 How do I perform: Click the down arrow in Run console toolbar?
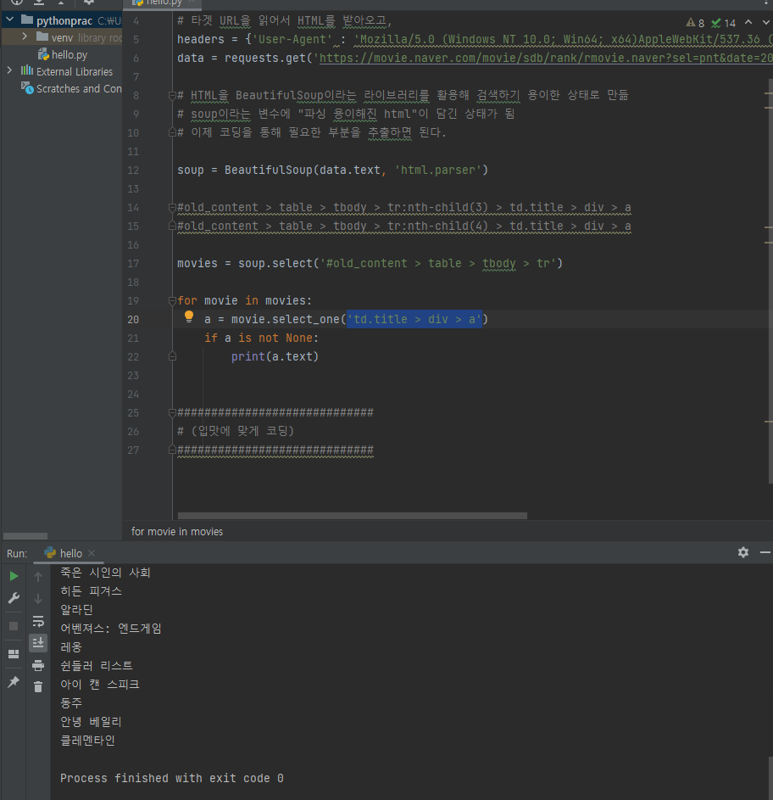tap(38, 599)
